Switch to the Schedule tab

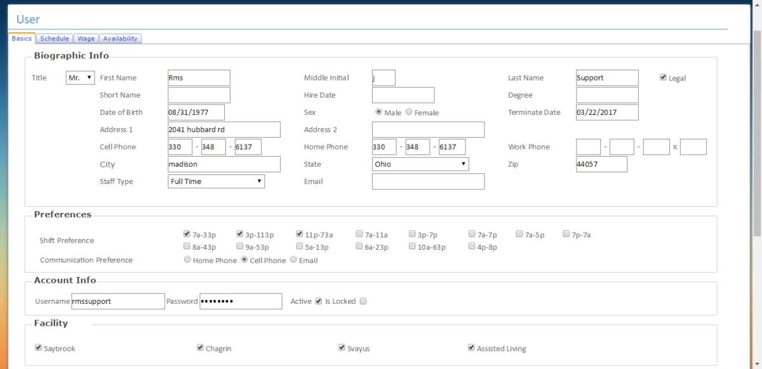coord(55,38)
